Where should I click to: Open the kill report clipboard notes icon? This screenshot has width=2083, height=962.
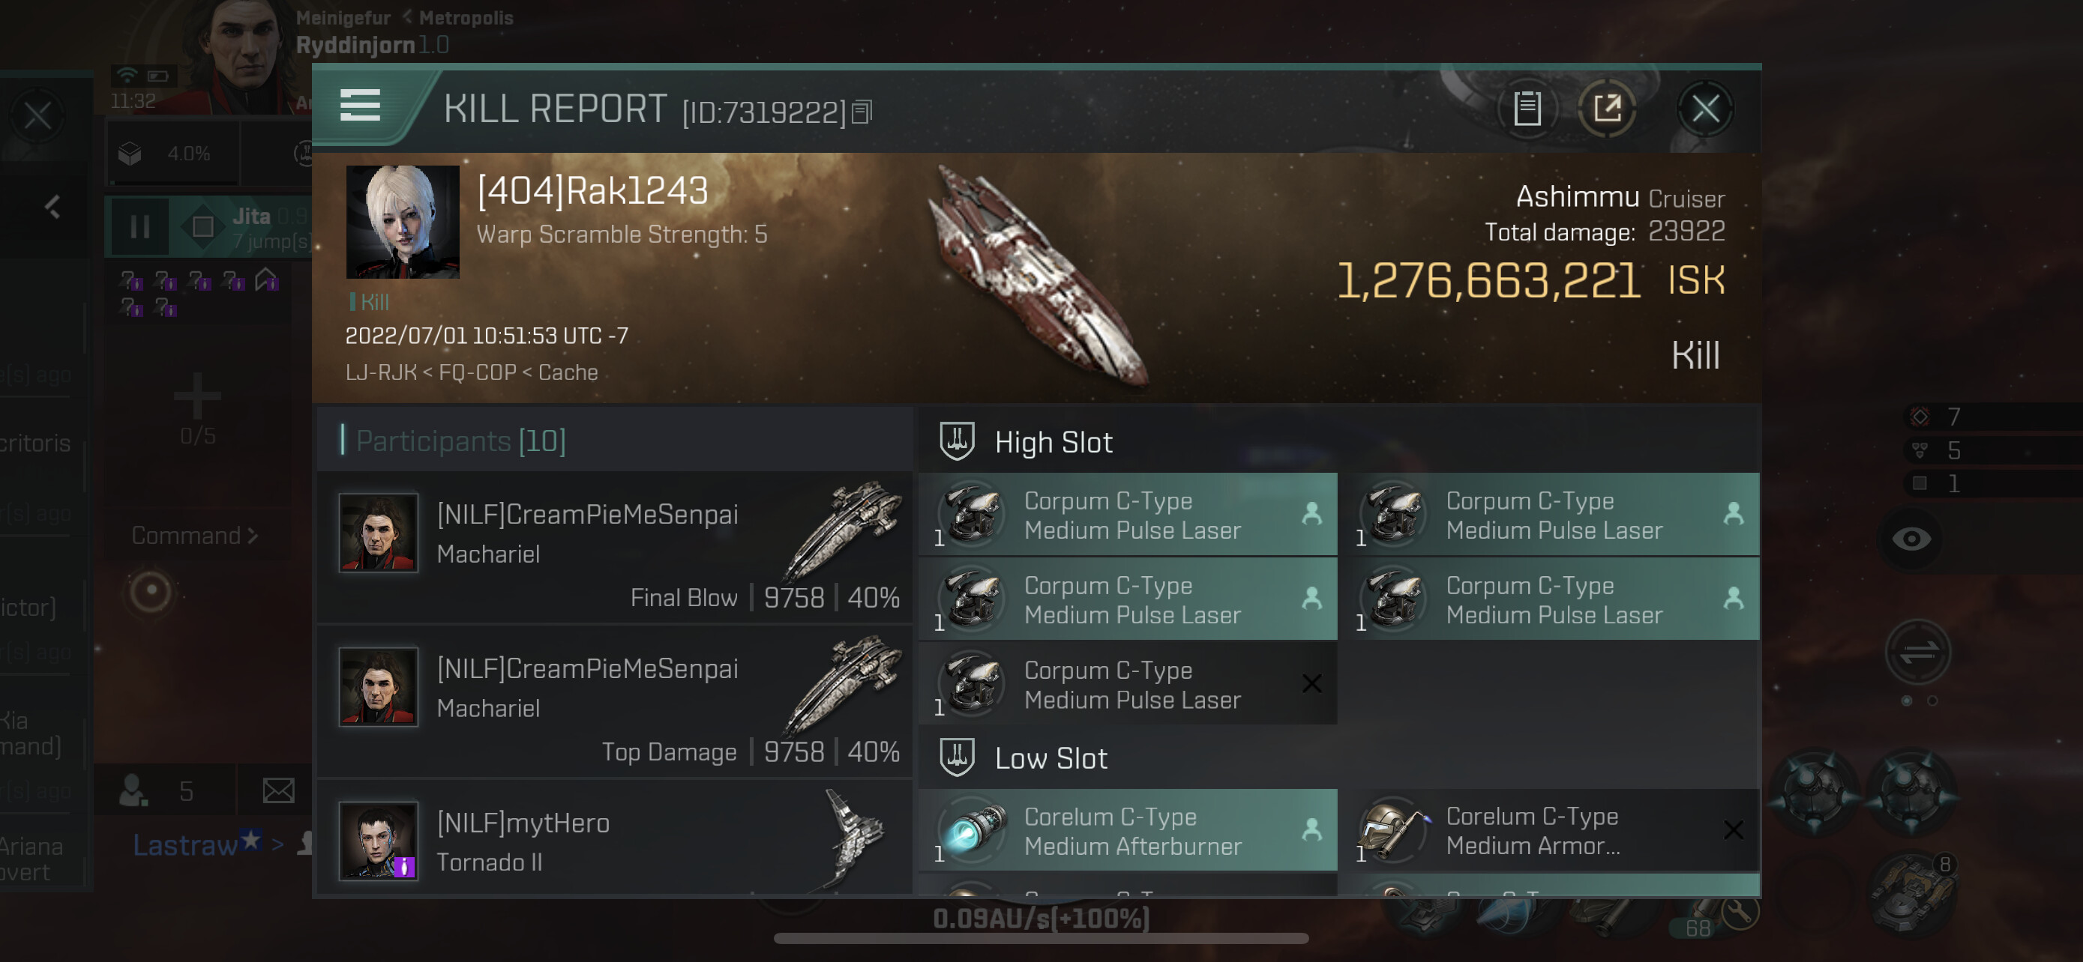coord(1527,108)
